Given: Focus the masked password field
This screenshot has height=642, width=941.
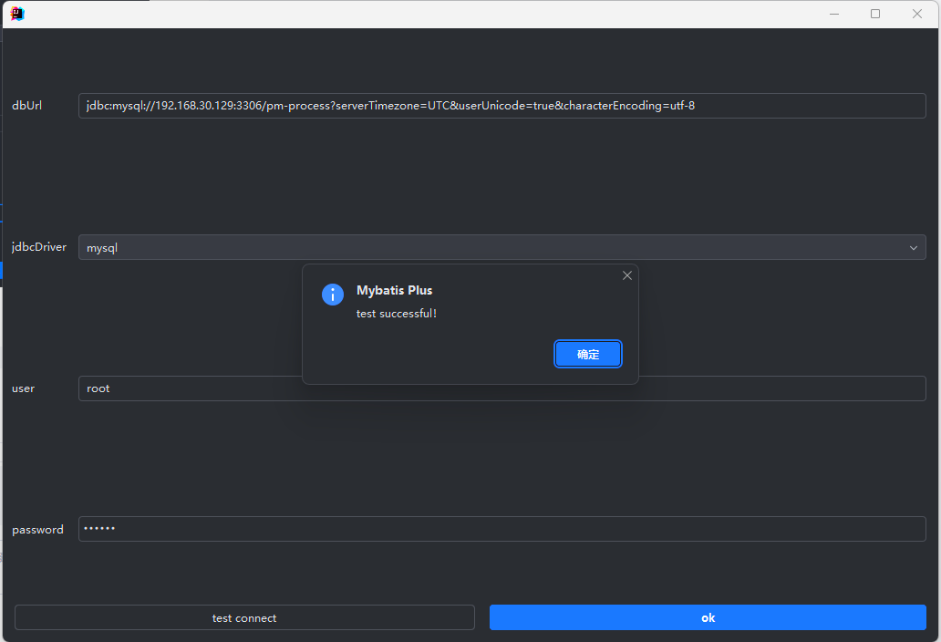Looking at the screenshot, I should (x=502, y=529).
